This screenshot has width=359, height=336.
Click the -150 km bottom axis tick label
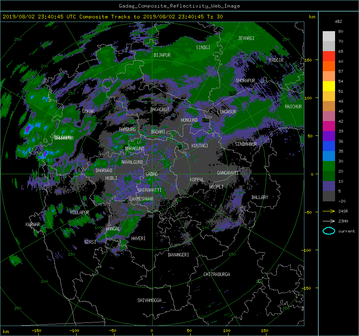pos(36,331)
